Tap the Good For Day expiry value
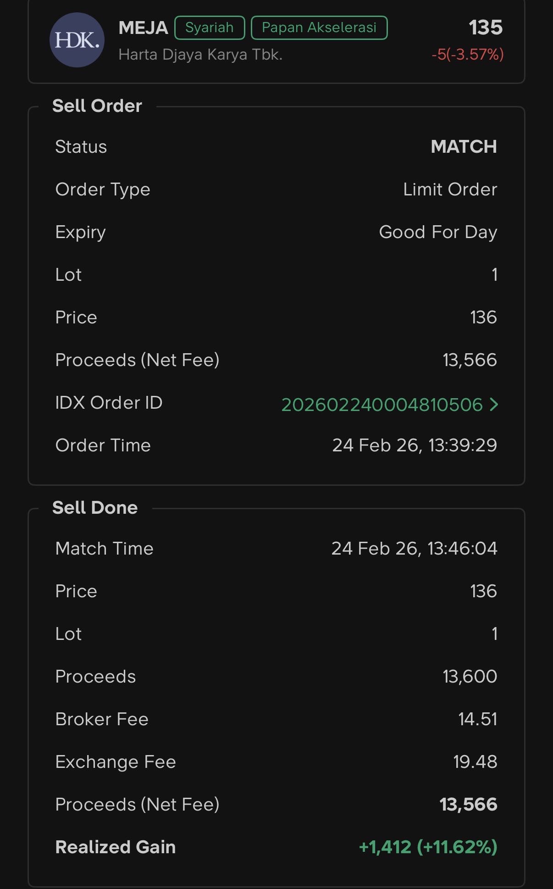 (x=438, y=232)
